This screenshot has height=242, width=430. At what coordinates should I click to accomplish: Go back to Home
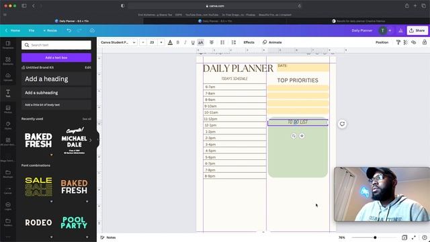[x=13, y=30]
